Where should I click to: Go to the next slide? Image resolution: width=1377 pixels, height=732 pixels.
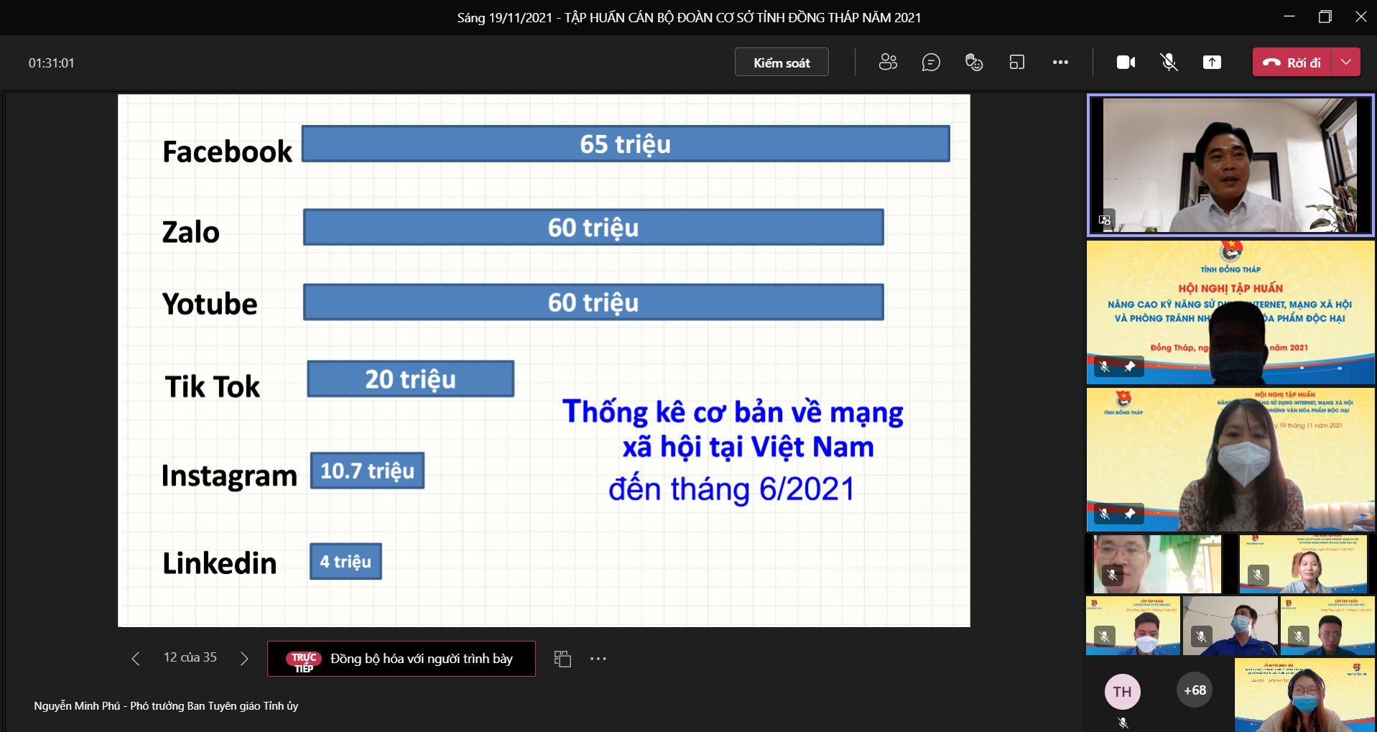point(244,658)
